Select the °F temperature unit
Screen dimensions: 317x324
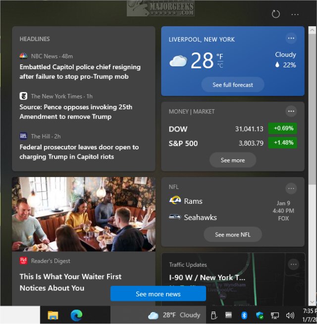pos(220,56)
